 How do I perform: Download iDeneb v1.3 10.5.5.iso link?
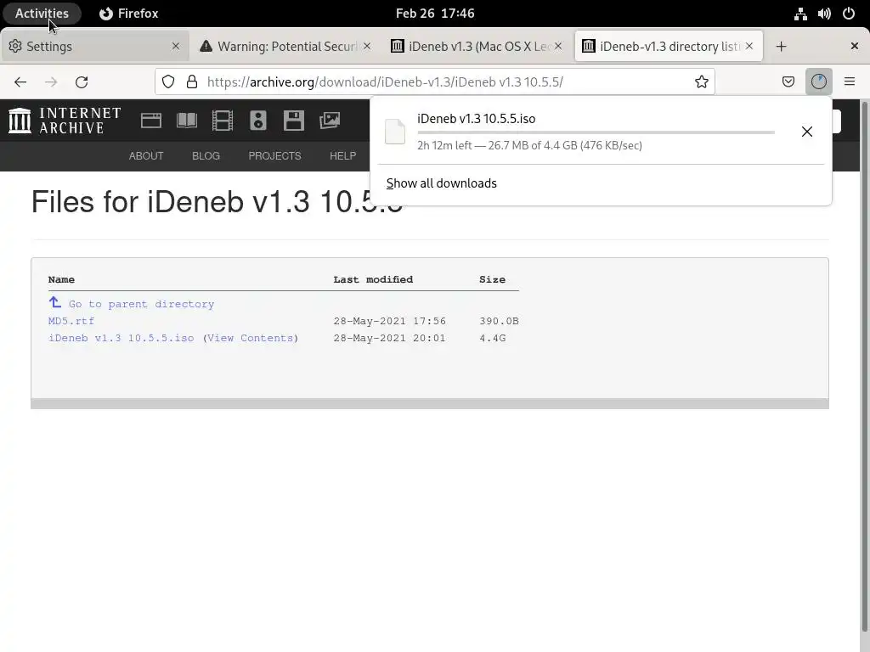pyautogui.click(x=121, y=338)
